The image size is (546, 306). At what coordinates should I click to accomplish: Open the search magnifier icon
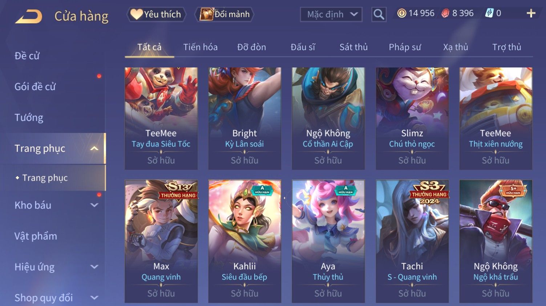[x=379, y=15]
